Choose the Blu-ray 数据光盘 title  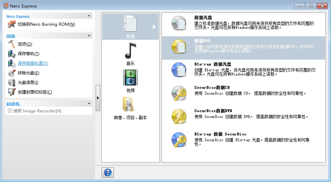pos(213,64)
